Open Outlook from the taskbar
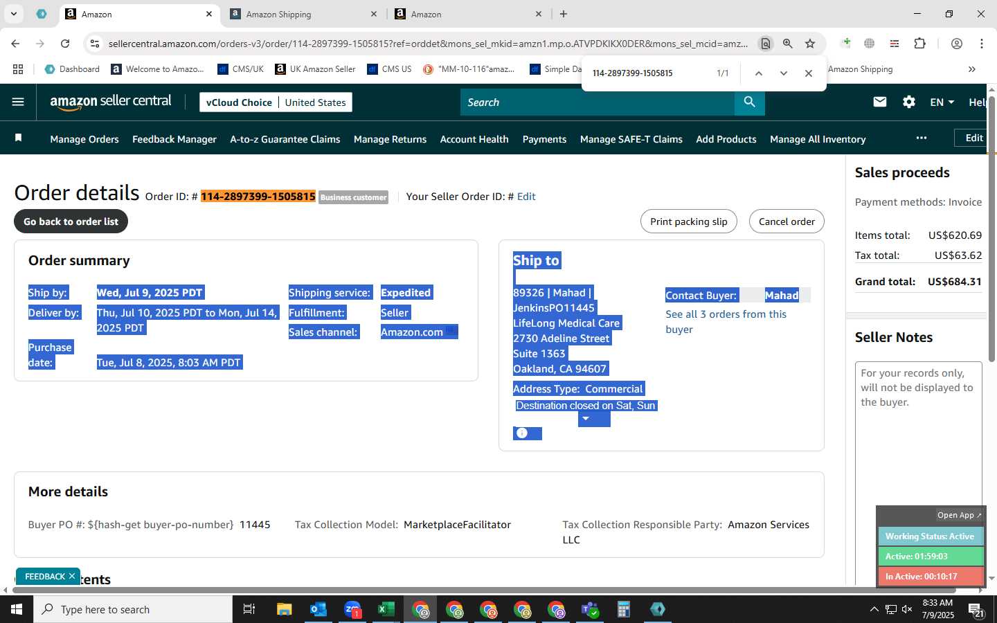 coord(318,609)
